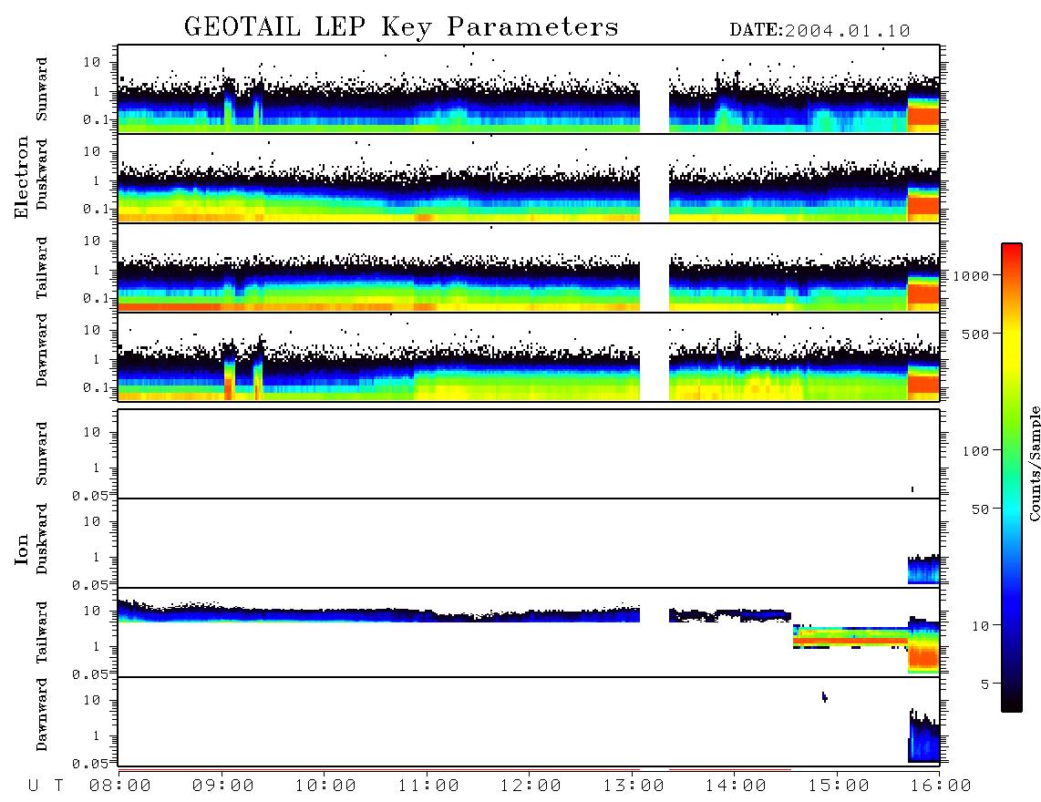Click the Ion Tailward spectrogram panel

click(x=529, y=632)
